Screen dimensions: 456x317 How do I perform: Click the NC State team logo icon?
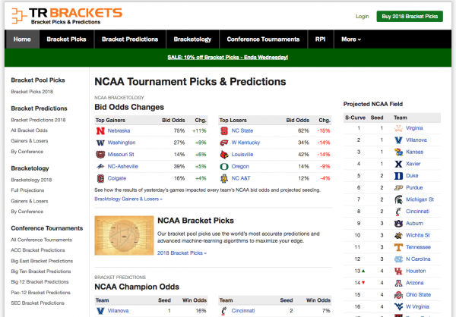pyautogui.click(x=224, y=130)
